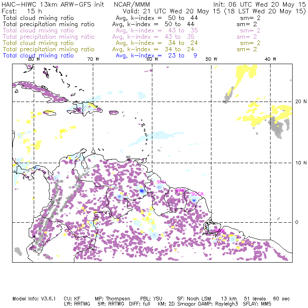
Task: Click the "13 km" resolution text in the footer
Action: (x=229, y=299)
